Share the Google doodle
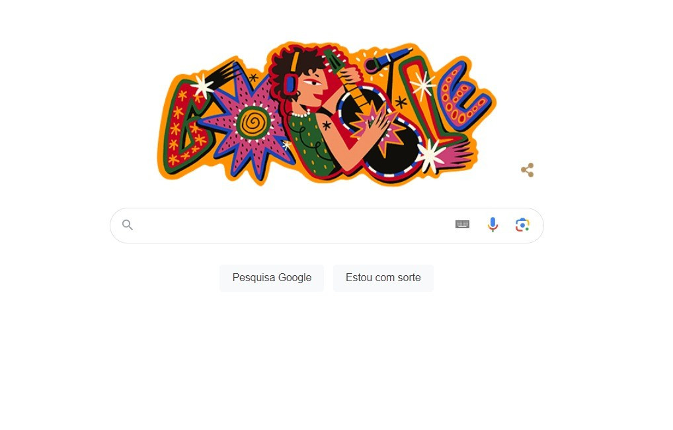Screen dimensions: 673x430 pos(528,170)
